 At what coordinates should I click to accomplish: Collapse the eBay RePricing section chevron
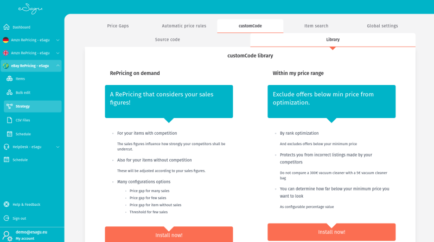click(x=58, y=66)
